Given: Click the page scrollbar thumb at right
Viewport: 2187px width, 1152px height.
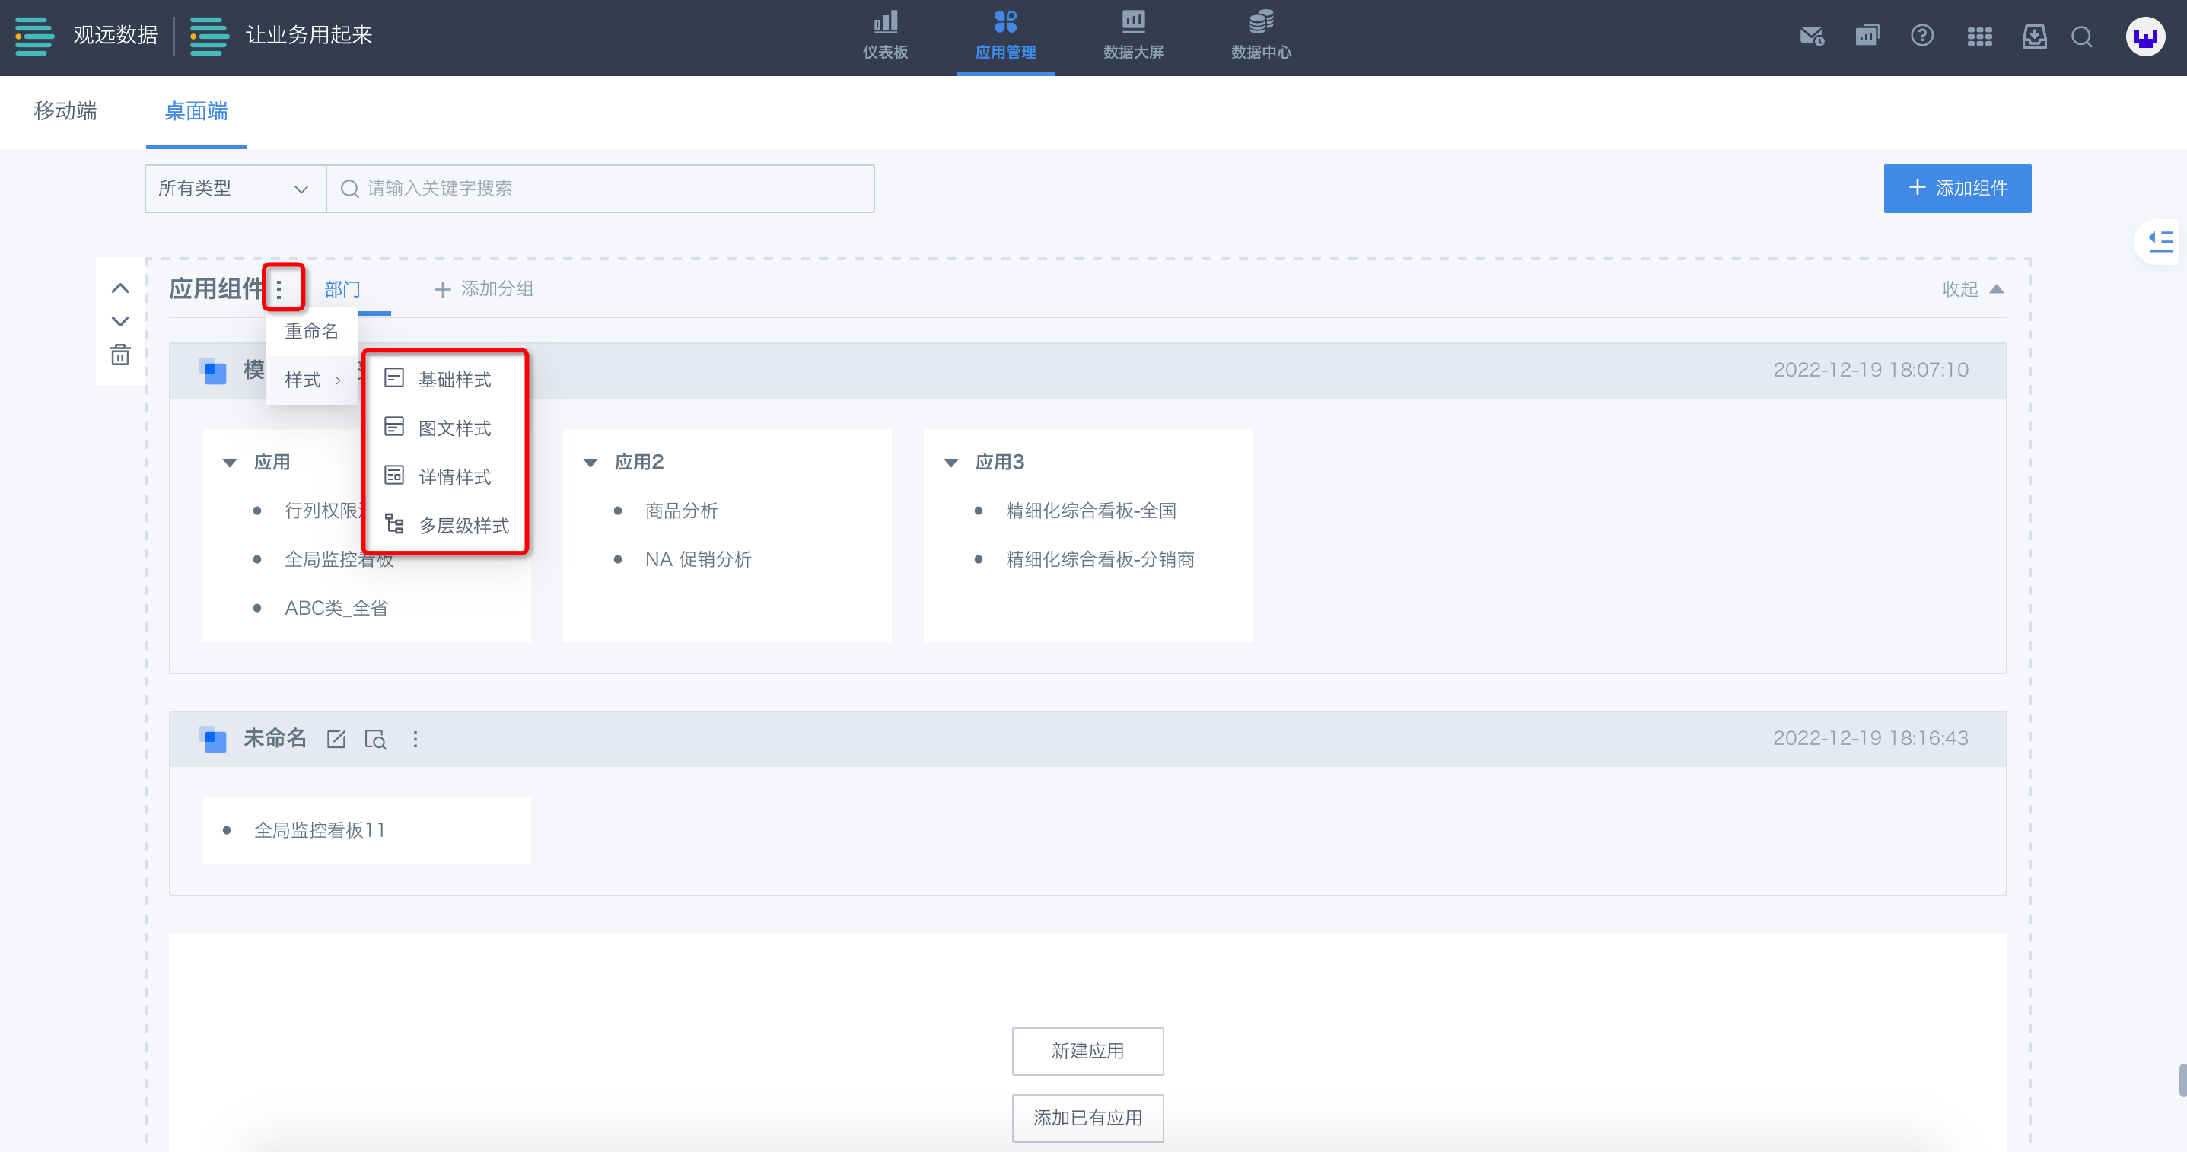Looking at the screenshot, I should coord(2181,1080).
